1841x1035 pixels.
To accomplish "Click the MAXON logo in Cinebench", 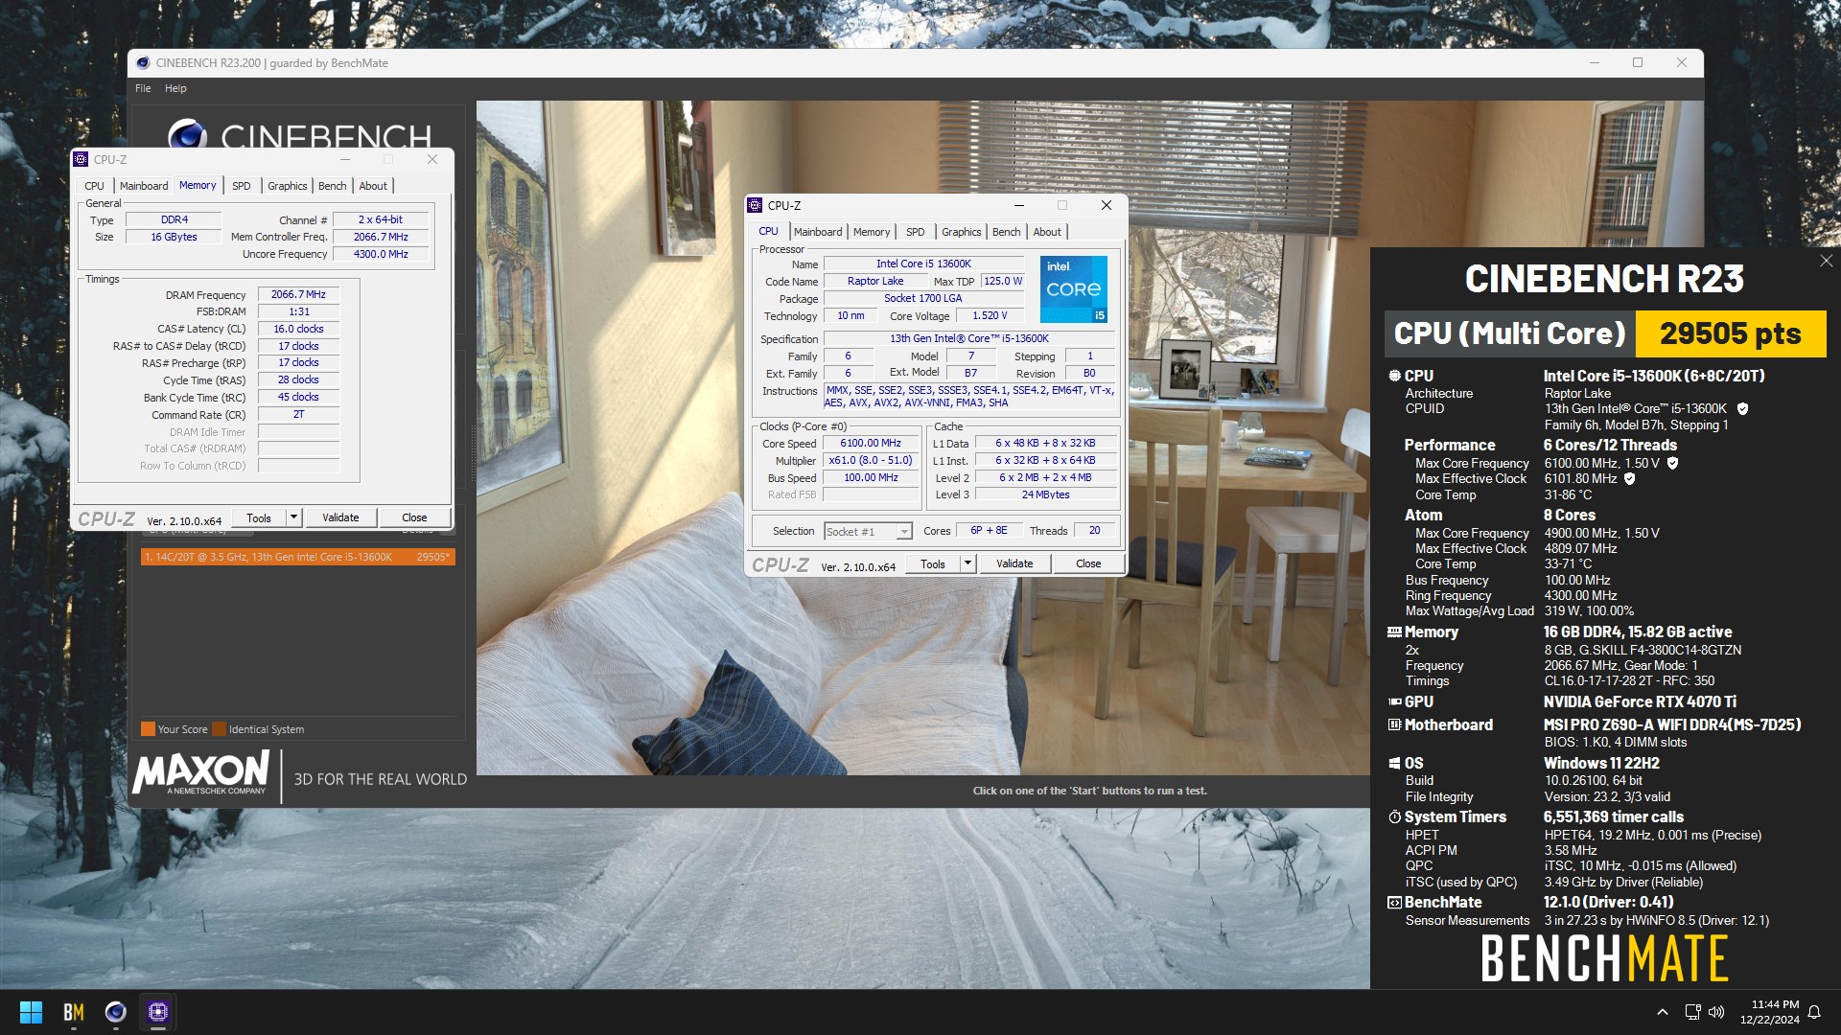I will 201,772.
